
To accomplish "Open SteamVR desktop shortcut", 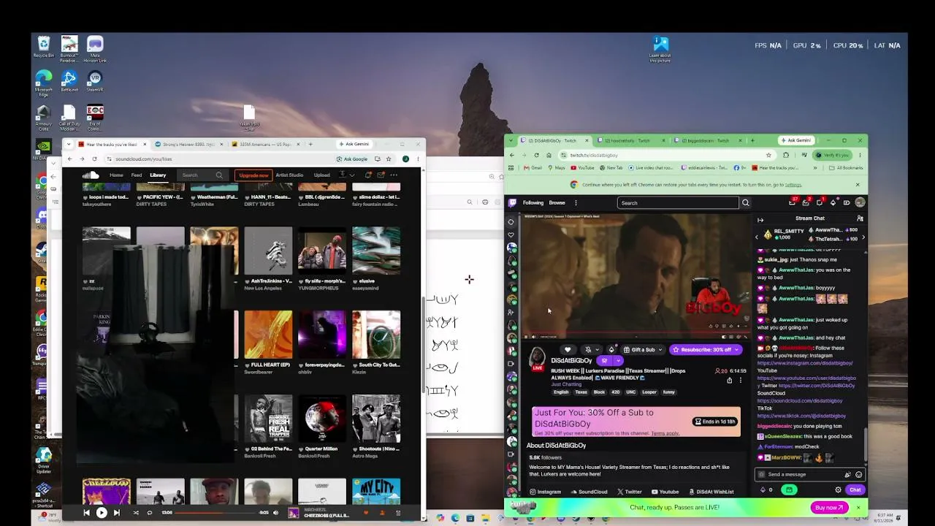I will (x=94, y=80).
